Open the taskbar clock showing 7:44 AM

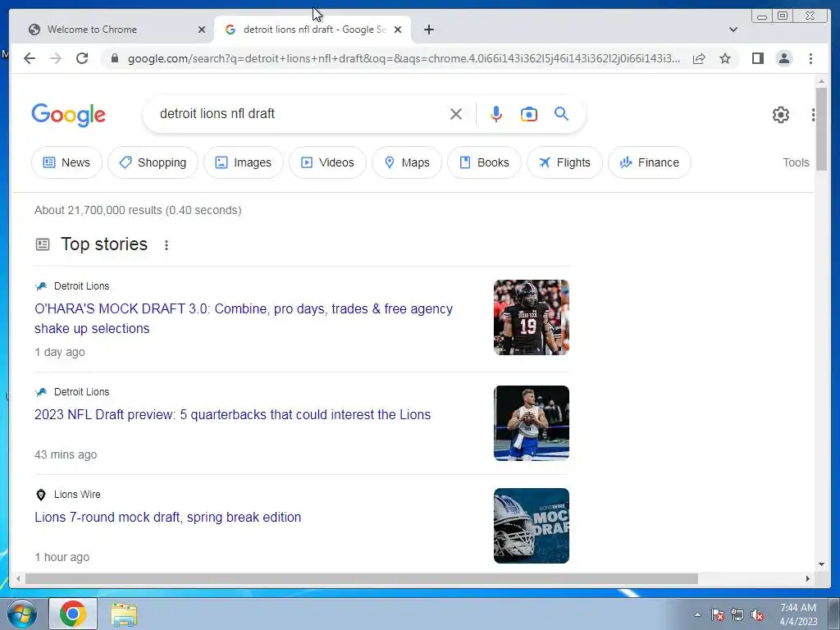798,614
